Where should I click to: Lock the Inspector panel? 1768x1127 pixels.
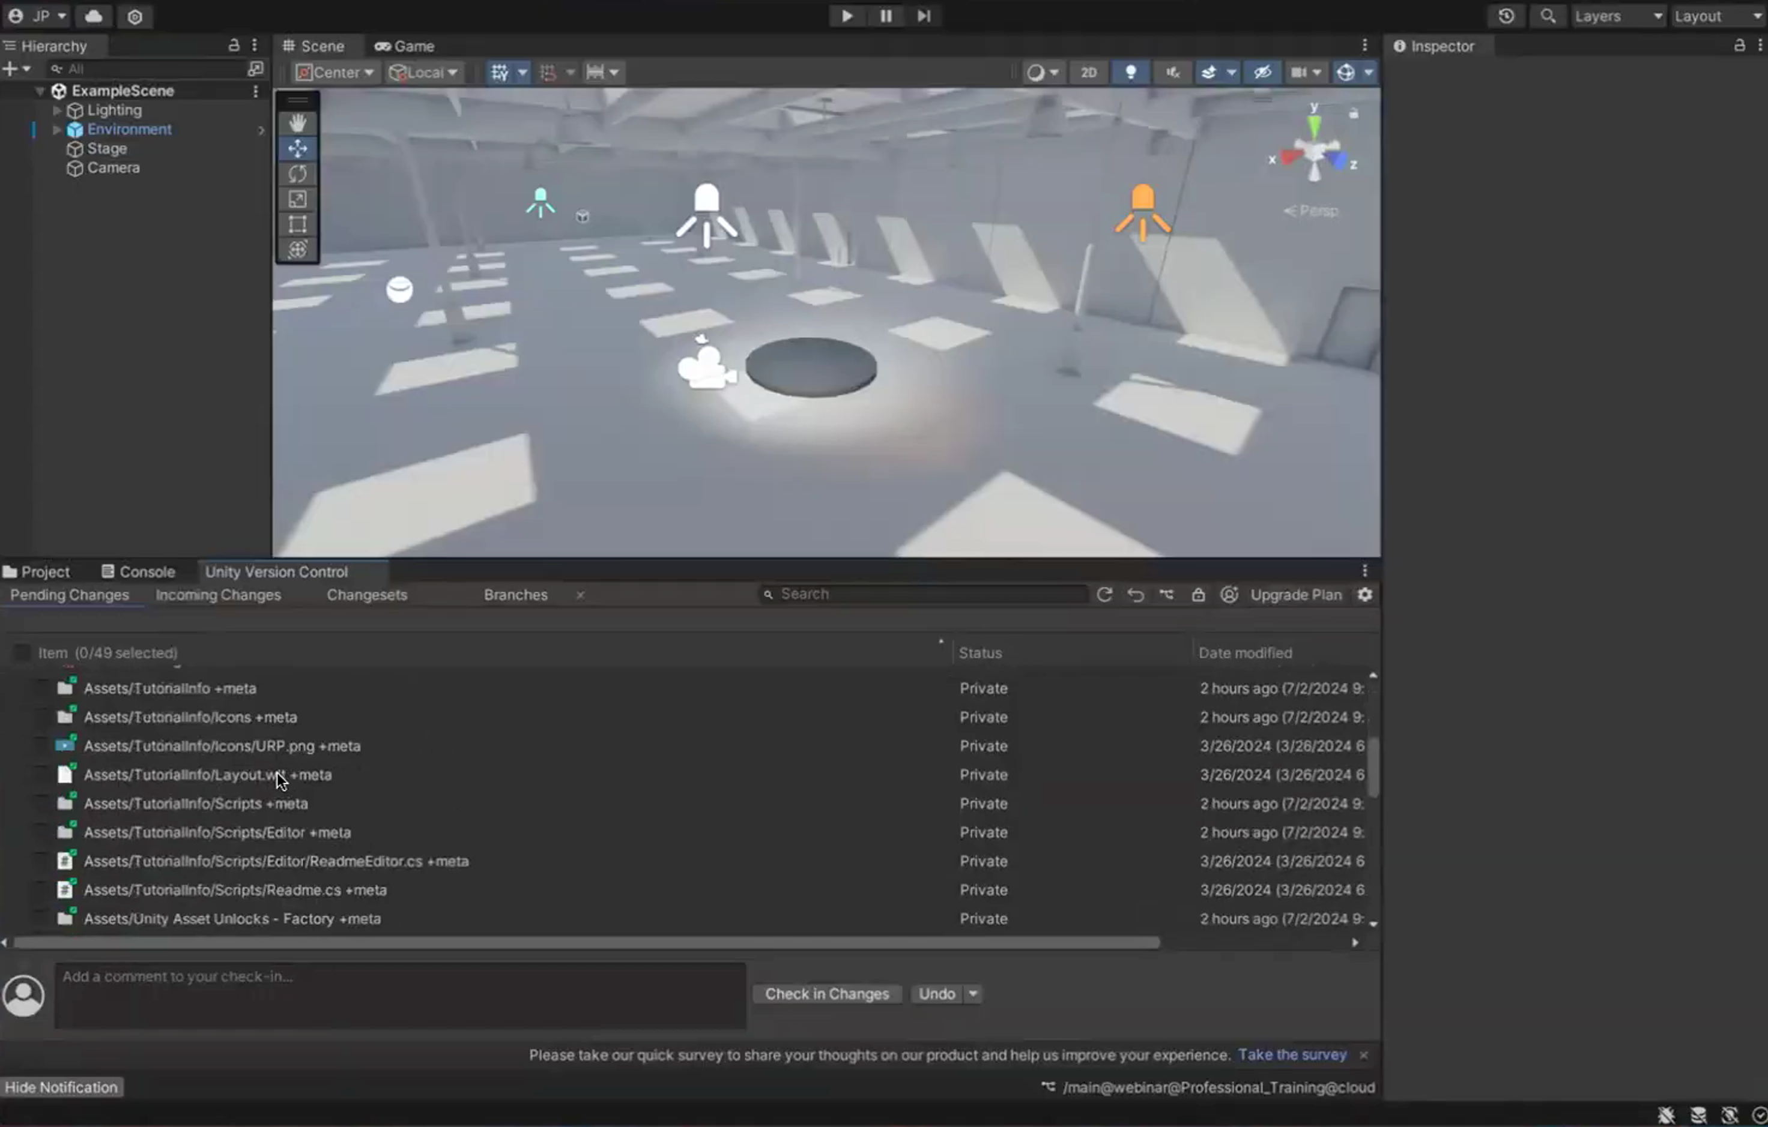pyautogui.click(x=1739, y=46)
